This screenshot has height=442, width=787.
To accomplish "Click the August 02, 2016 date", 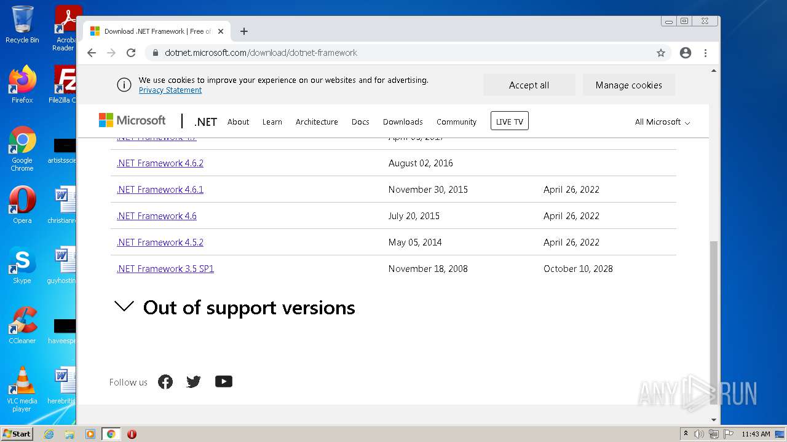I will [x=421, y=163].
